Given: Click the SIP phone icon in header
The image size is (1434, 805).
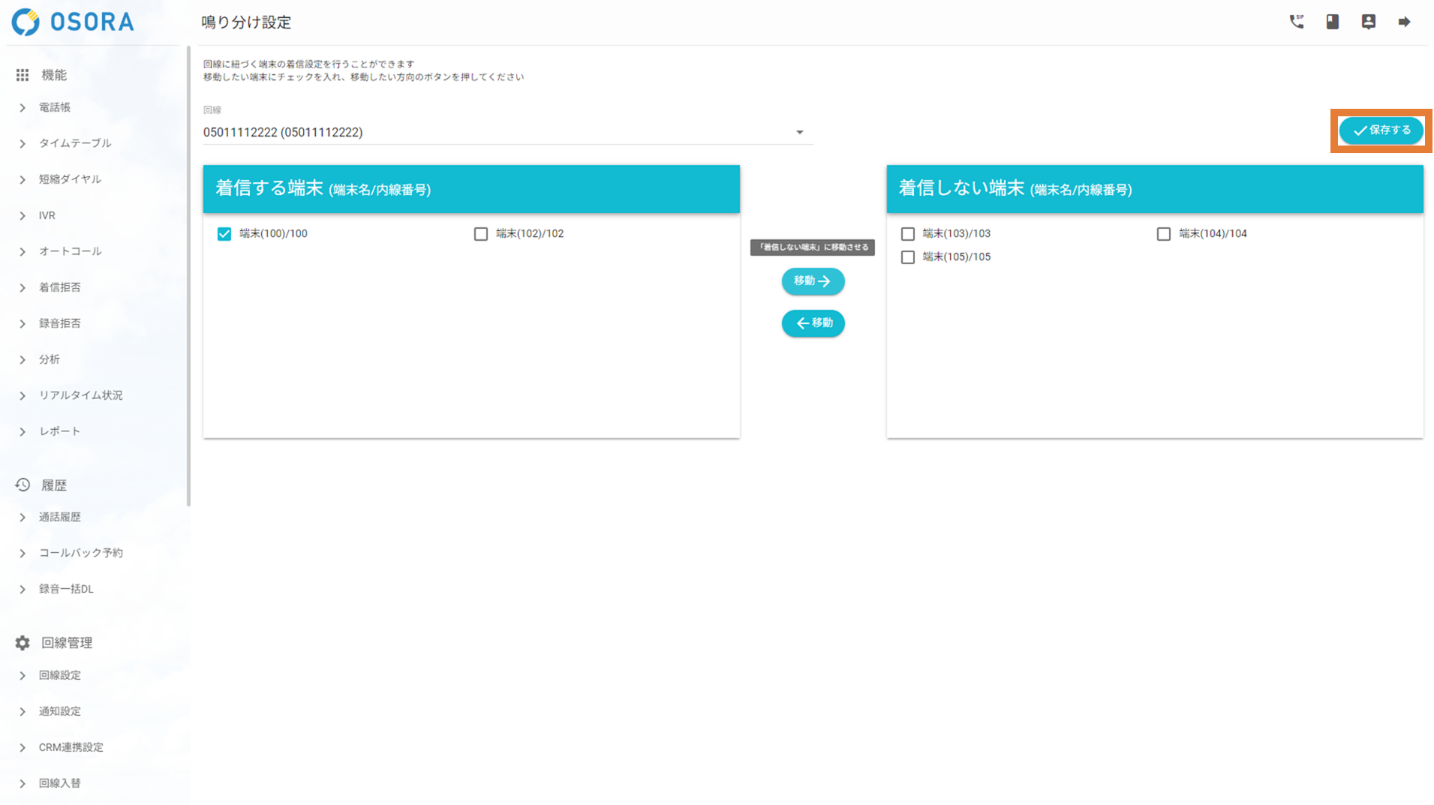Looking at the screenshot, I should pyautogui.click(x=1296, y=22).
